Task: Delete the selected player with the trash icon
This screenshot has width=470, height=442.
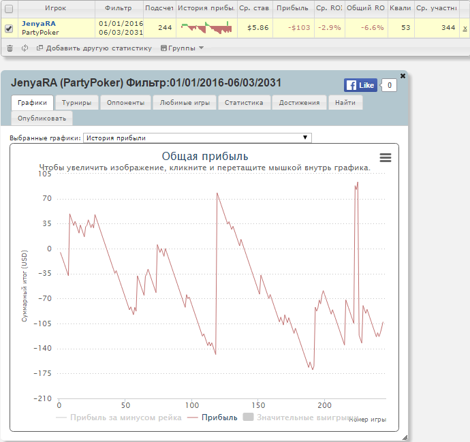Action: pyautogui.click(x=10, y=48)
